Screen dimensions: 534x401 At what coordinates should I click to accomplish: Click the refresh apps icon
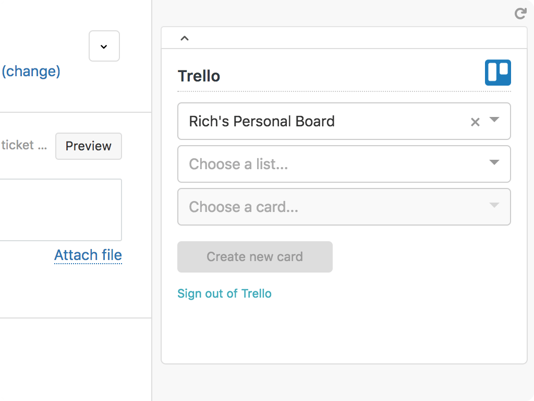click(520, 14)
